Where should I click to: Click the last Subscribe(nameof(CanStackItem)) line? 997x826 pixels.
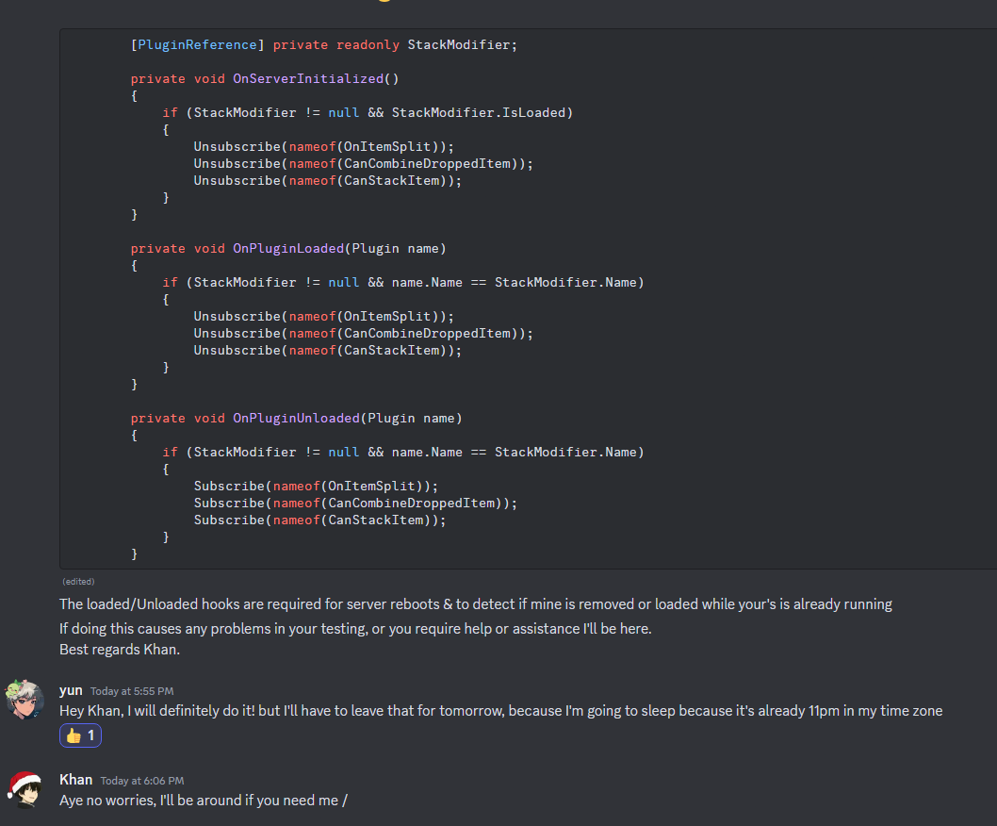click(319, 520)
